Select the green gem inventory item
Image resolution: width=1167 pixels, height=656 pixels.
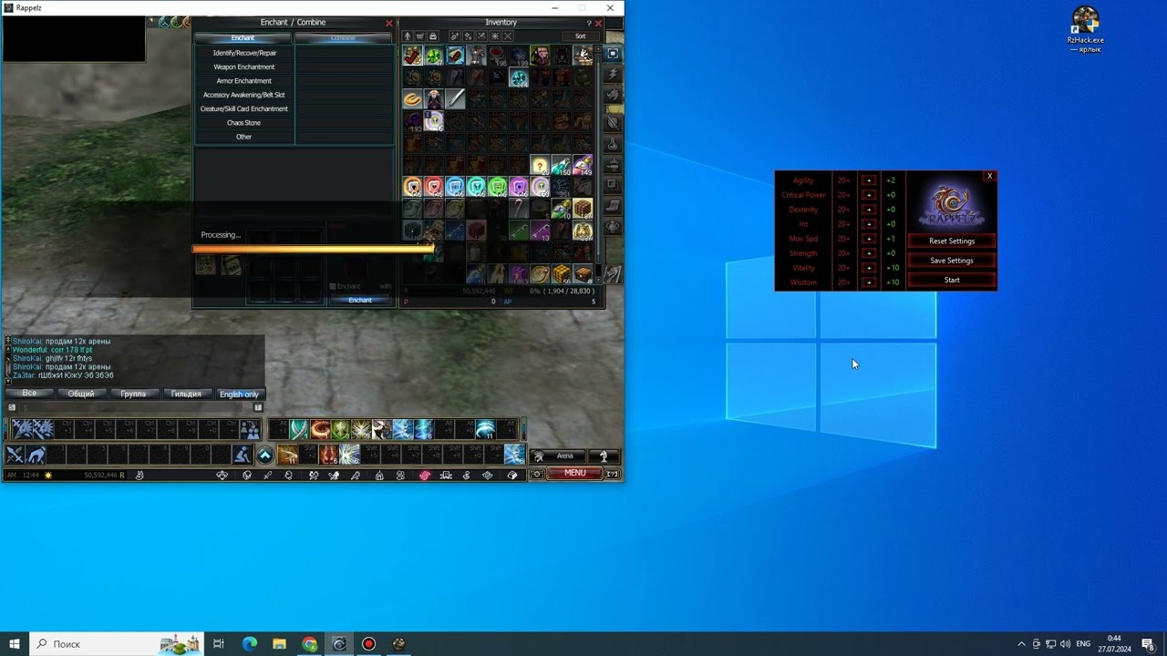point(434,56)
